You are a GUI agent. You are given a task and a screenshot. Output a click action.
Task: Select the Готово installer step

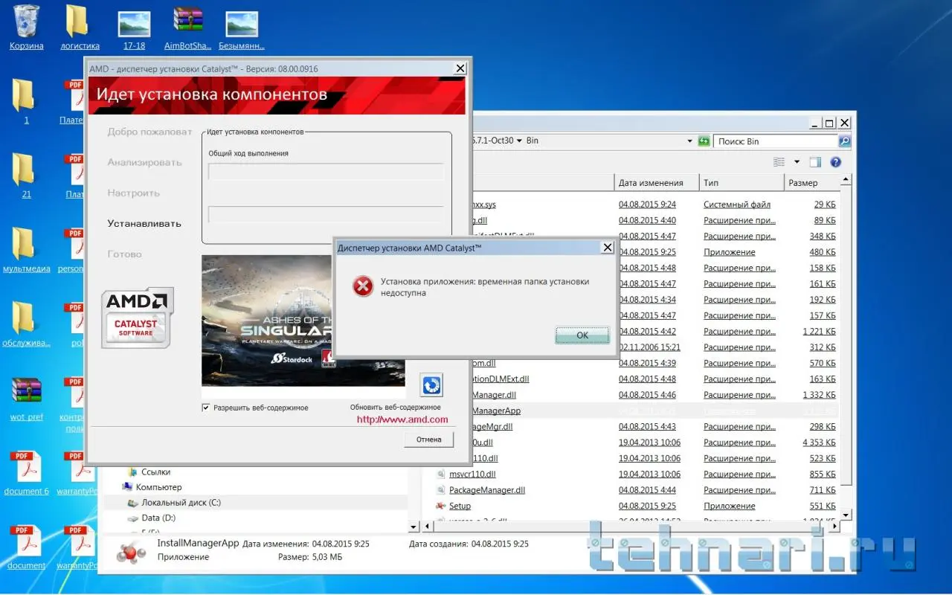124,254
